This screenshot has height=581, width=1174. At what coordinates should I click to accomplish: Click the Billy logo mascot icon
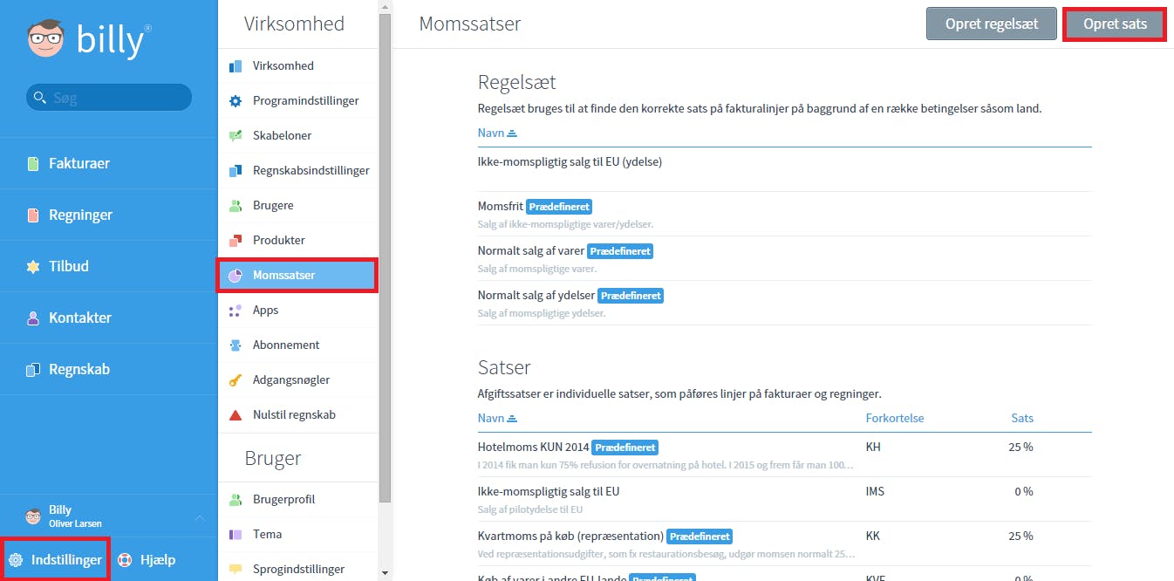45,38
